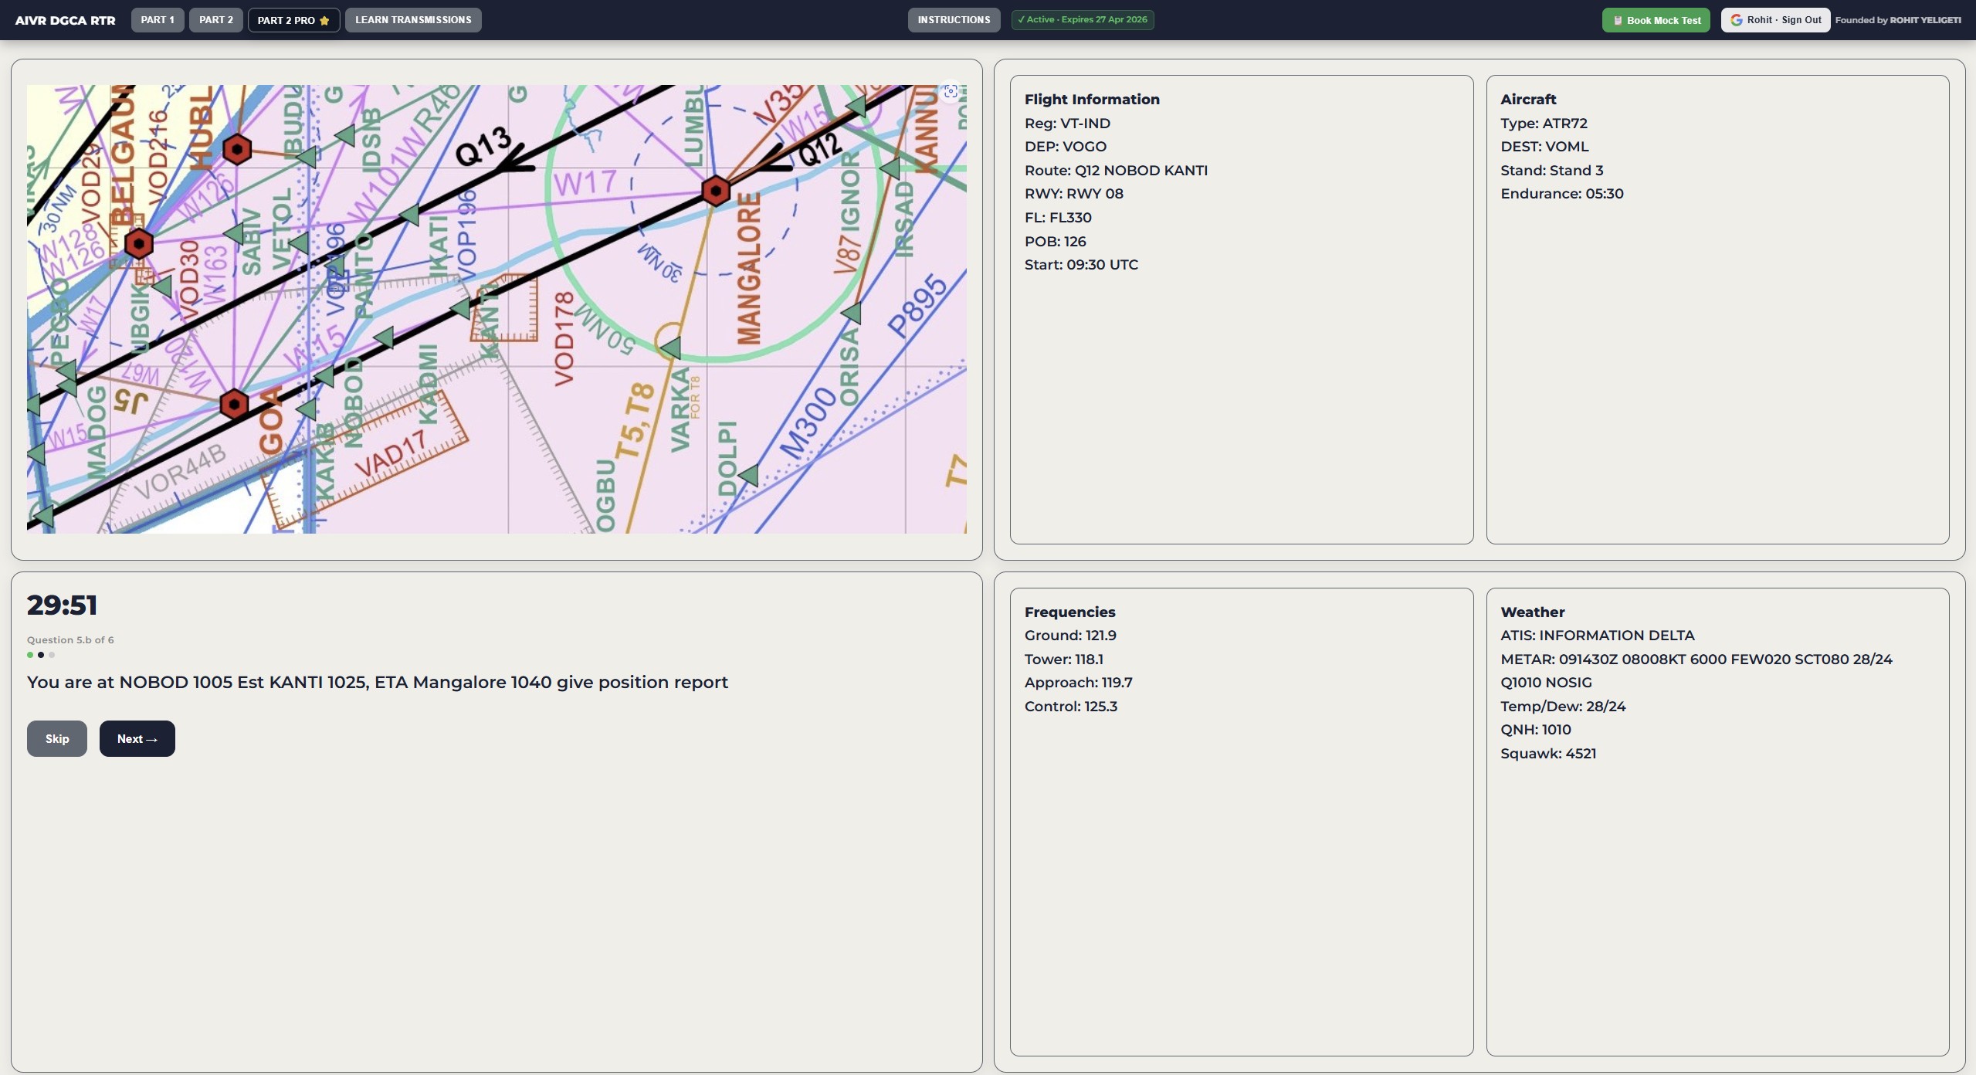Screen dimensions: 1976x1075
Task: Click the AIVR DGCA RTR logo
Action: (x=66, y=20)
